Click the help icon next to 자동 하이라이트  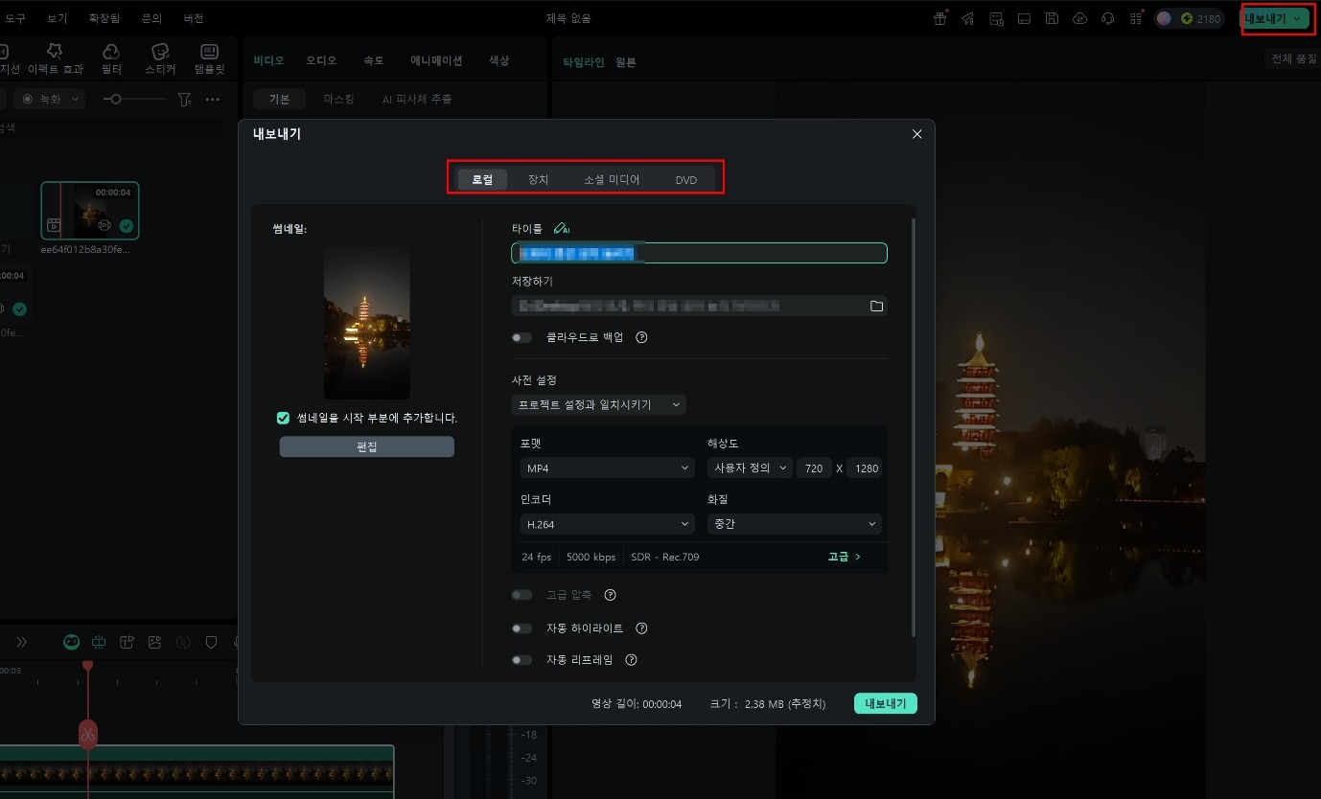tap(642, 628)
